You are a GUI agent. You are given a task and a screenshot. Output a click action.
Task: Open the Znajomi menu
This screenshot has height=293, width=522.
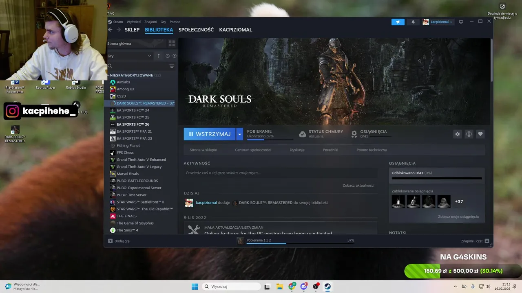coord(150,22)
